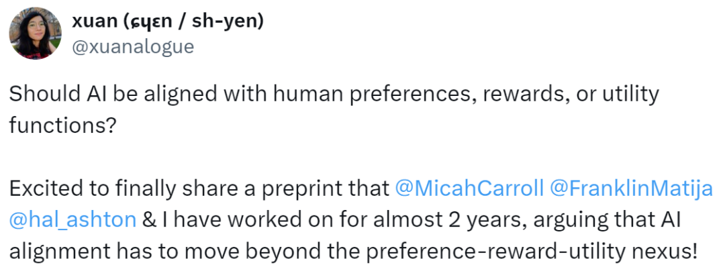The width and height of the screenshot is (725, 269).
Task: Click the tweet's opening question sentence
Action: coord(334,109)
